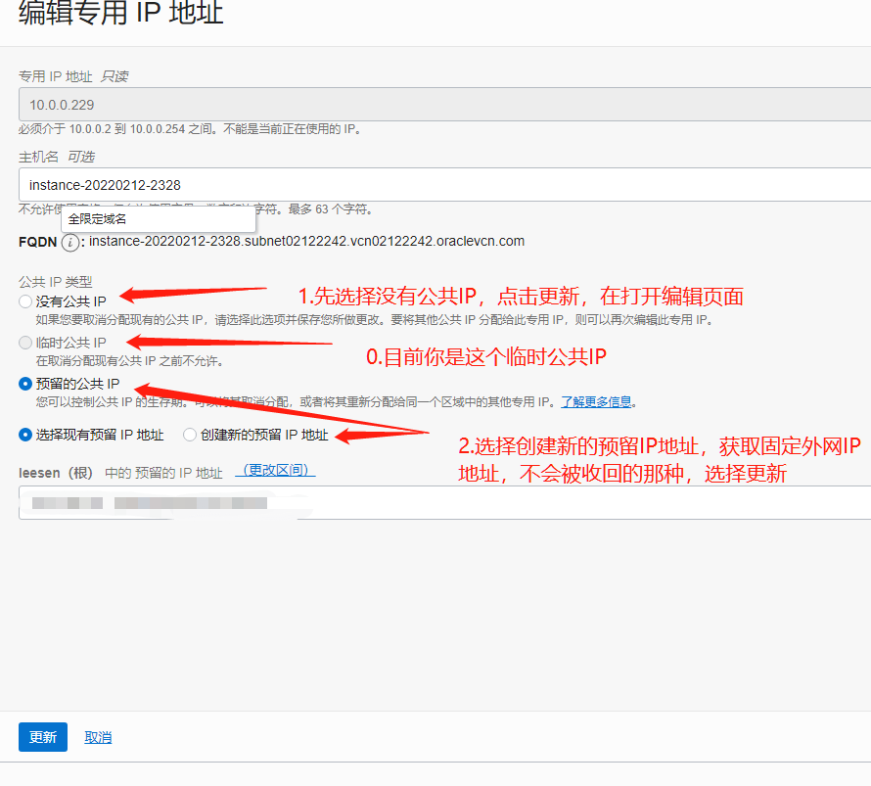Click the FQDN domain name text
This screenshot has height=786, width=871.
pos(306,241)
